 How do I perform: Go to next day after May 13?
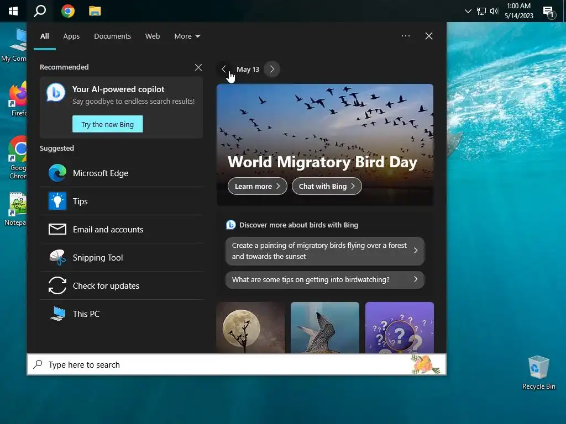pos(272,69)
